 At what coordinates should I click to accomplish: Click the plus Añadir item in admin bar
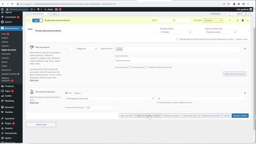click(49, 9)
